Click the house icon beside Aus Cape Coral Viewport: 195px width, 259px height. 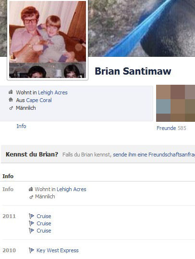click(11, 100)
